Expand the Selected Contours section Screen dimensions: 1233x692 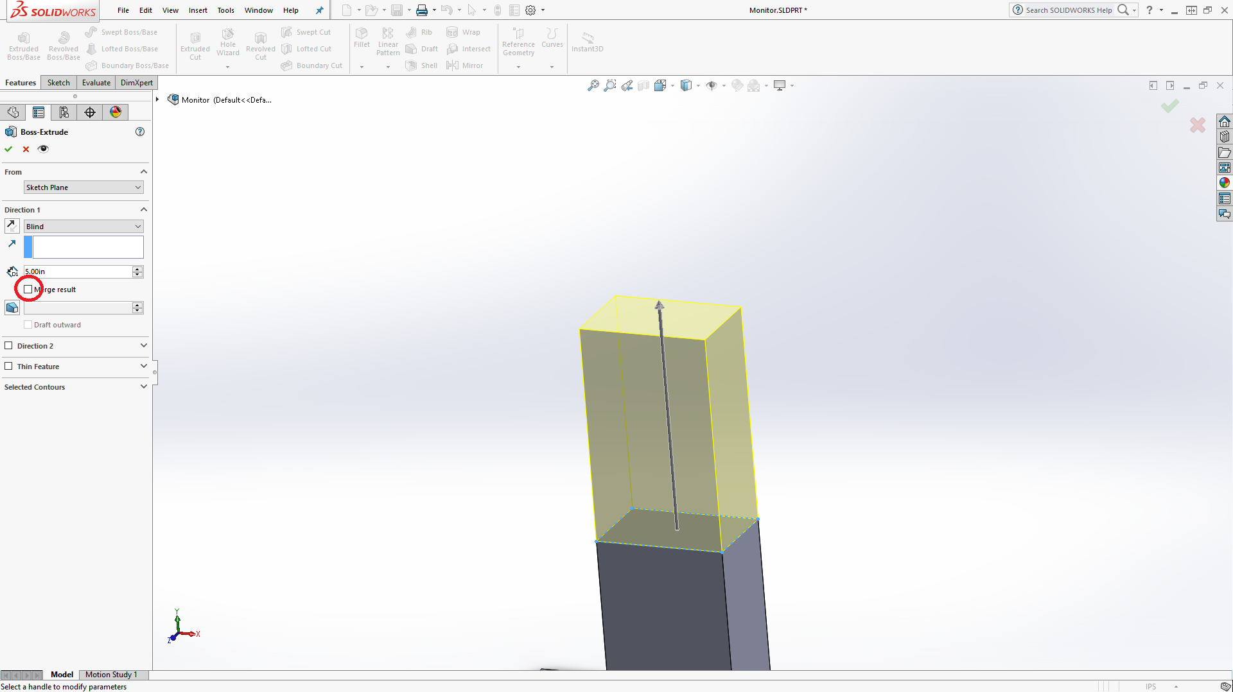(144, 386)
